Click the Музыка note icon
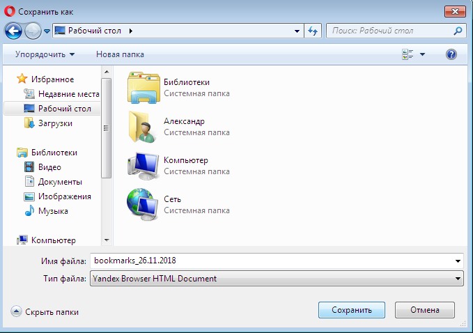473x333 pixels. click(29, 210)
